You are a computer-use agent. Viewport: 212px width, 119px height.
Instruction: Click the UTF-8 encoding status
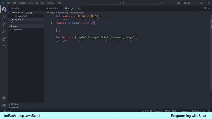coord(167,111)
